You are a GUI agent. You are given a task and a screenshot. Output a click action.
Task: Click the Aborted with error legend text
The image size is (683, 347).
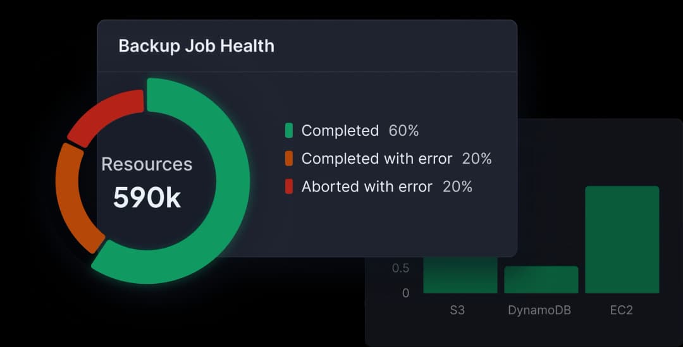click(x=367, y=186)
